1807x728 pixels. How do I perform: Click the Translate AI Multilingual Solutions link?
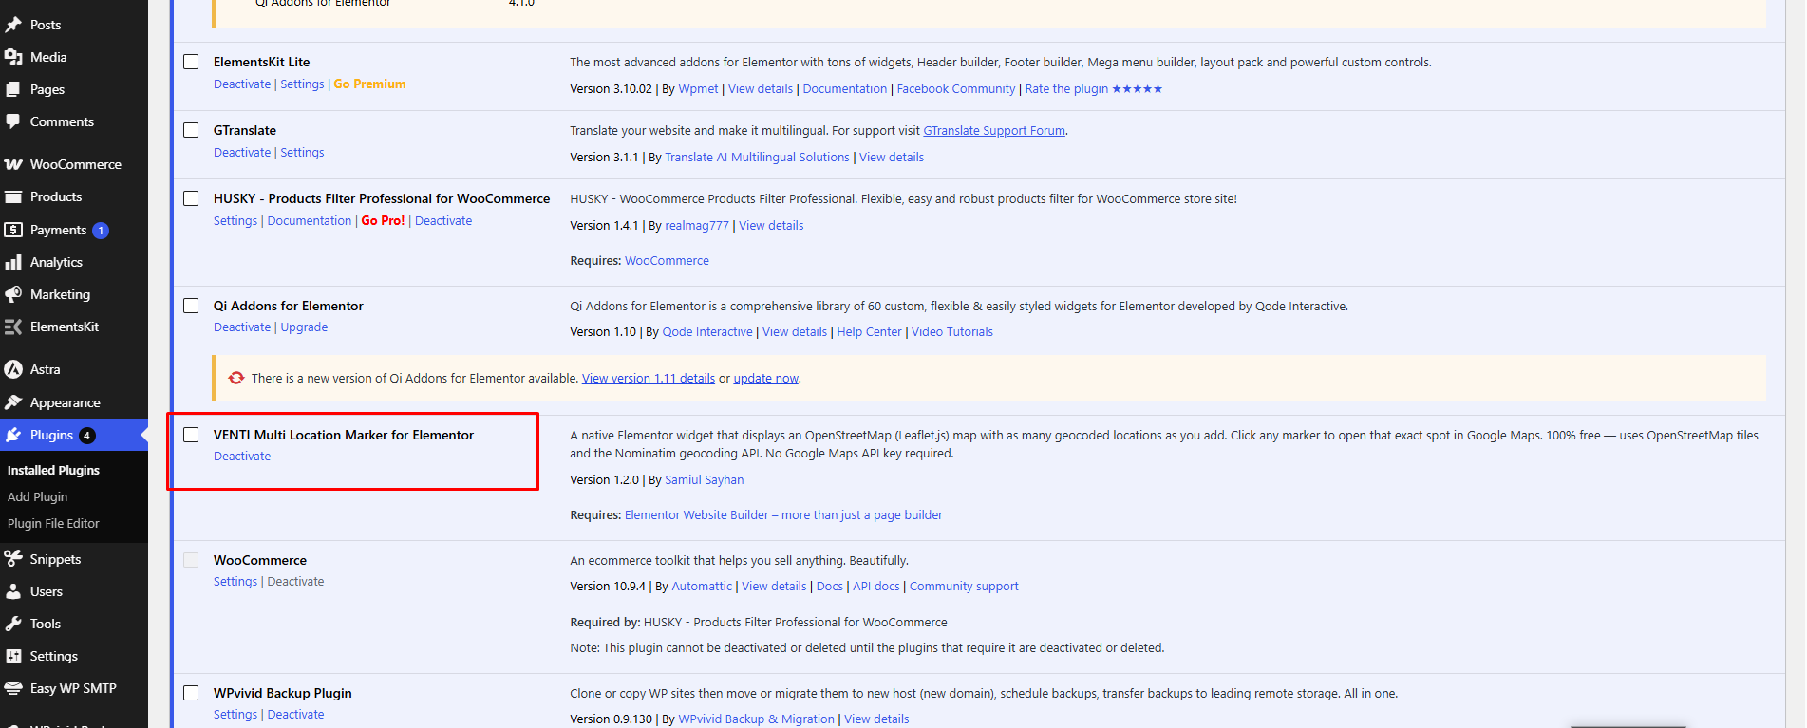[757, 158]
